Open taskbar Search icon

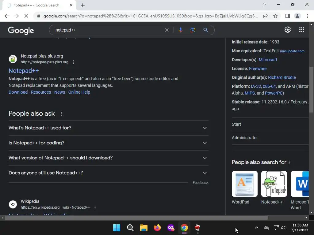pos(130,228)
